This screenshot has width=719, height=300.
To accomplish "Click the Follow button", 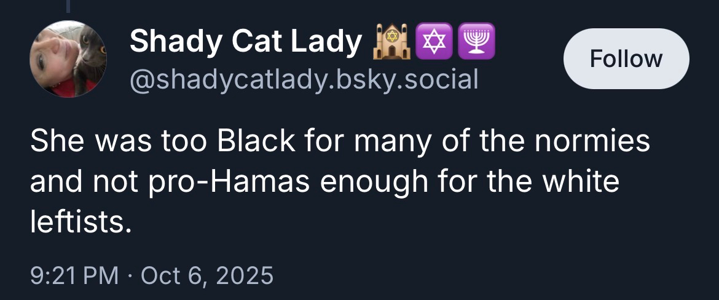I will point(626,58).
